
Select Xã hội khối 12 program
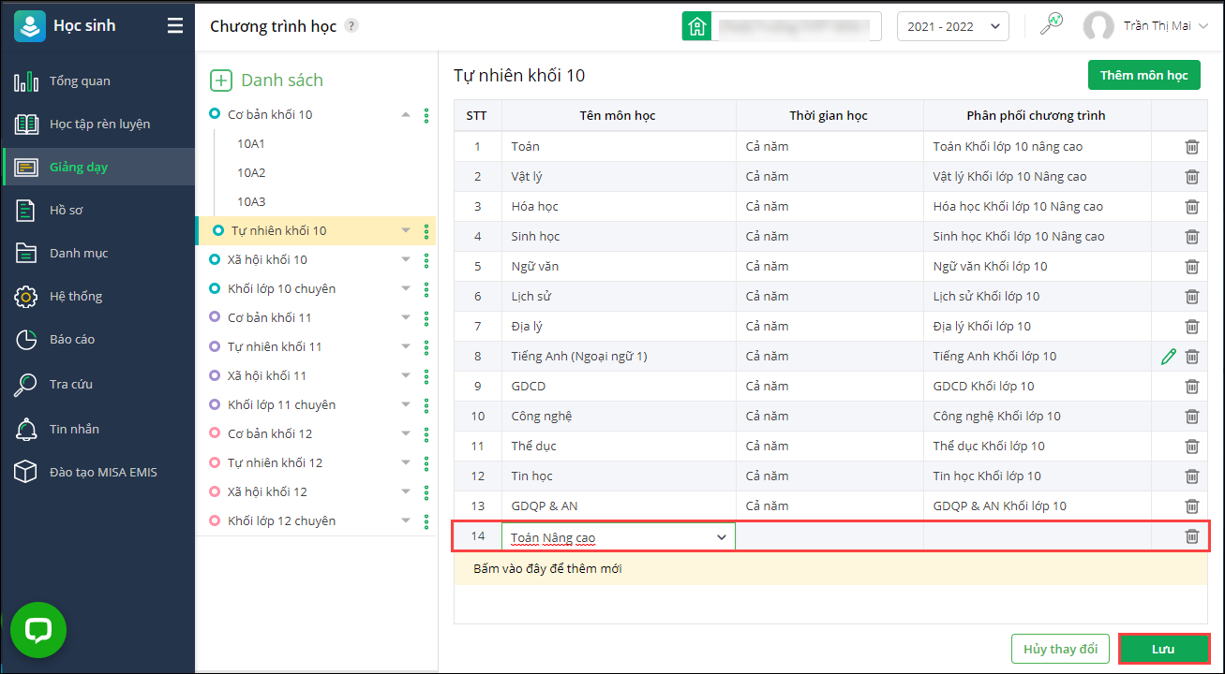tap(267, 492)
